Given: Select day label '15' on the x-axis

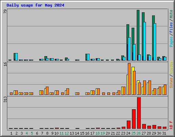Looking at the screenshot, I should [x=82, y=133].
